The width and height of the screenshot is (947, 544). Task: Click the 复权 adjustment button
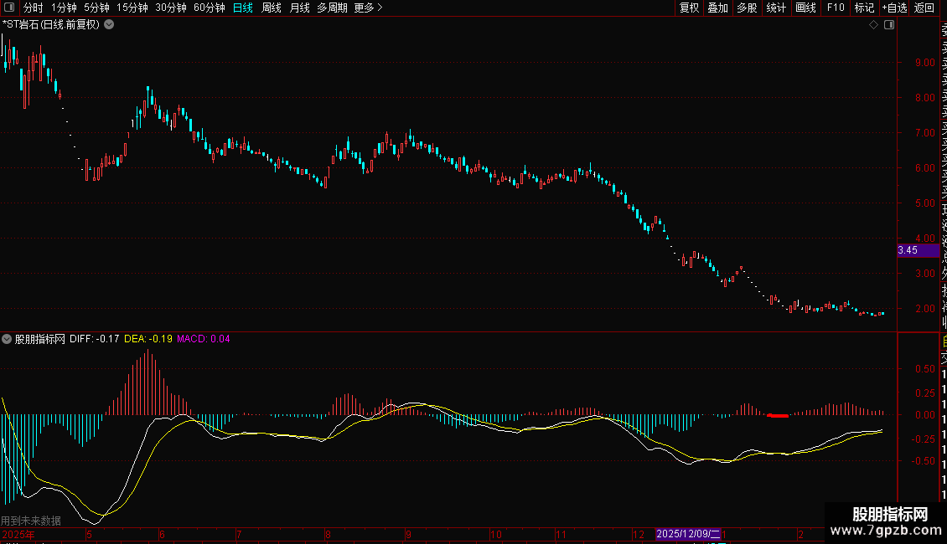pyautogui.click(x=689, y=8)
